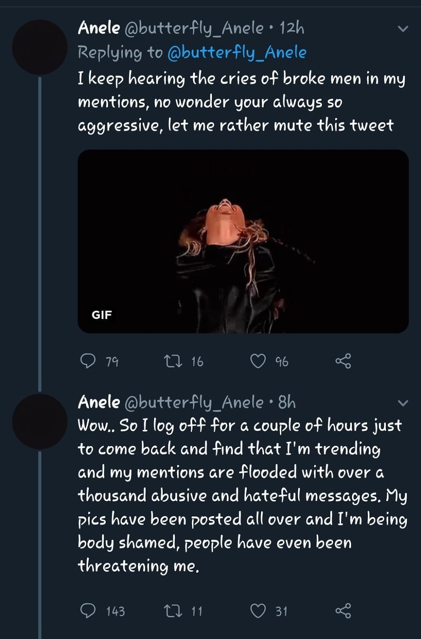This screenshot has width=421, height=639.
Task: Like the tweet with 96 likes
Action: click(258, 361)
